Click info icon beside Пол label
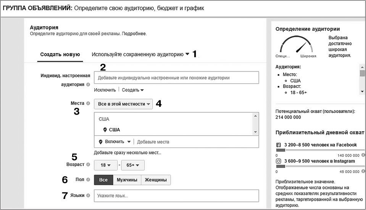 [88, 179]
